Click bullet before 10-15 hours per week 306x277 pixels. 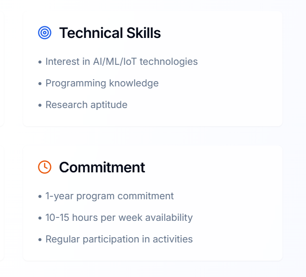40,218
